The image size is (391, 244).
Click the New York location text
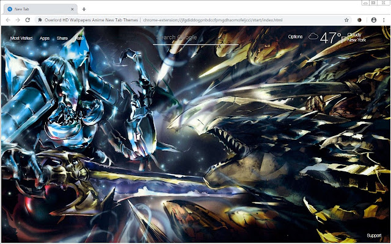coord(357,40)
